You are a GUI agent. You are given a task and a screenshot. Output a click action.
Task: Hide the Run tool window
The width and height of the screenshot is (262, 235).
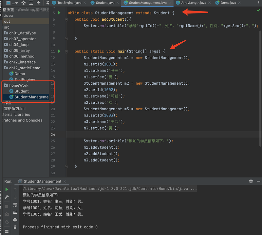tap(258, 181)
